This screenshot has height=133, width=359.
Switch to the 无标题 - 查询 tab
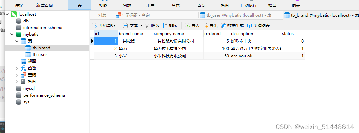click(x=156, y=15)
